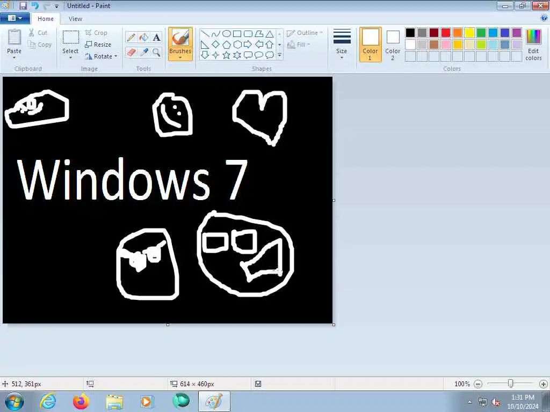
Task: Choose the Rounded rectangle shape
Action: pos(248,34)
